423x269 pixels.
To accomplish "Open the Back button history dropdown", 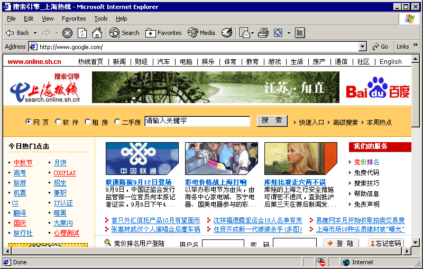I will tap(35, 33).
